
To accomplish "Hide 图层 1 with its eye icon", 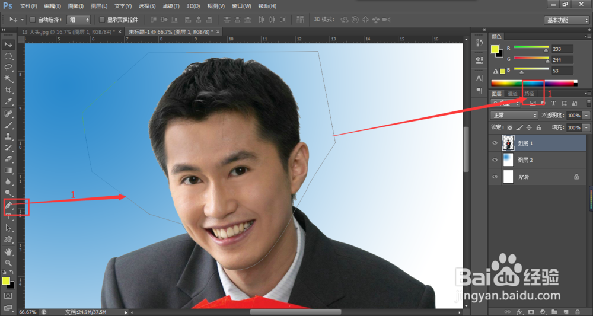I will 495,143.
